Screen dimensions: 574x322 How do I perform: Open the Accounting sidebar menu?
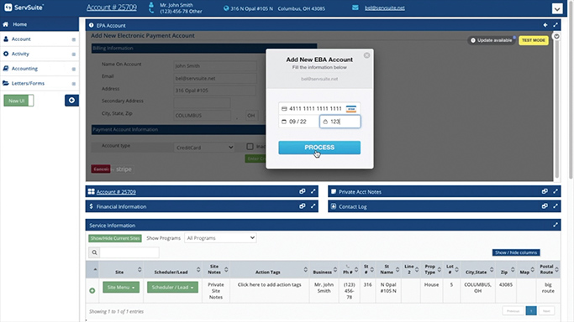(24, 69)
